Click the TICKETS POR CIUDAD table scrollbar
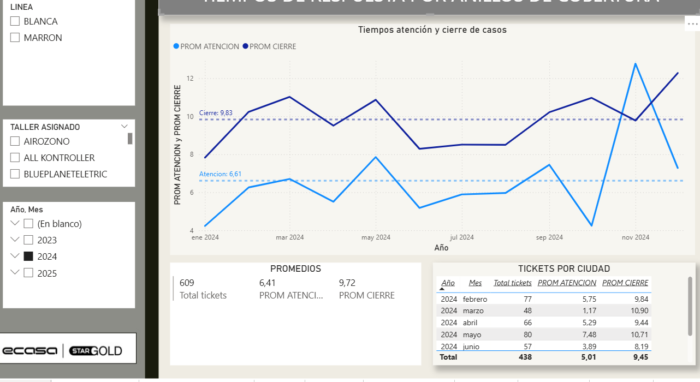 tap(690, 306)
